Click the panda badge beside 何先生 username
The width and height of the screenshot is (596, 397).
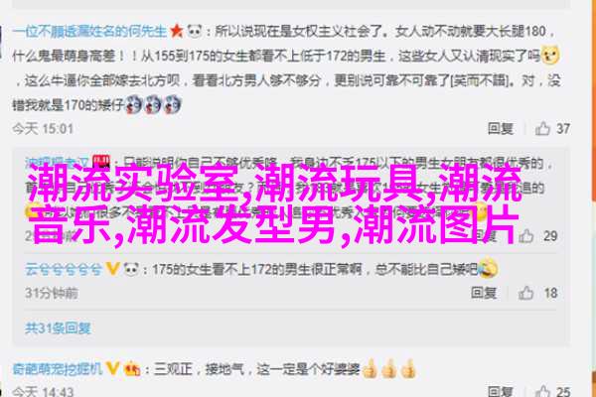[x=195, y=31]
